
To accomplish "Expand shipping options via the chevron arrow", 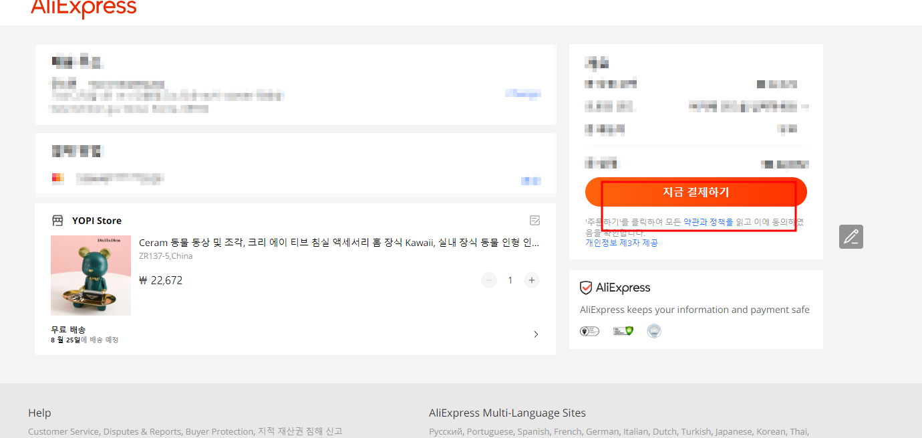I will 536,334.
